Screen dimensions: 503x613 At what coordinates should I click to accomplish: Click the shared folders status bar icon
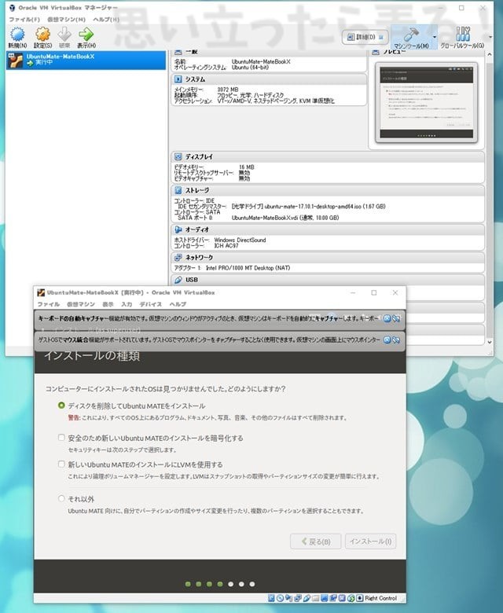315,598
